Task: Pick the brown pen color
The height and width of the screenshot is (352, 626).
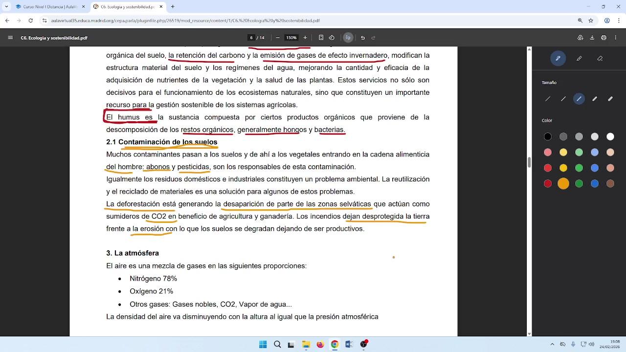Action: click(610, 184)
